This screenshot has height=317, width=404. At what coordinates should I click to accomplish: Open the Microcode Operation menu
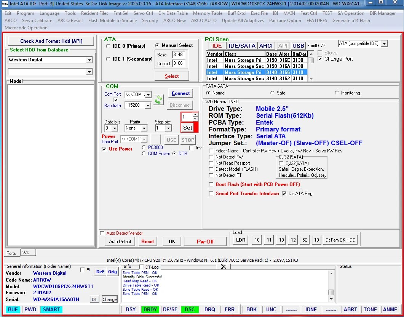26,28
